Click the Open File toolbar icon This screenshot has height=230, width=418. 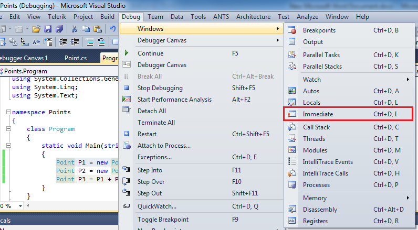[36, 28]
